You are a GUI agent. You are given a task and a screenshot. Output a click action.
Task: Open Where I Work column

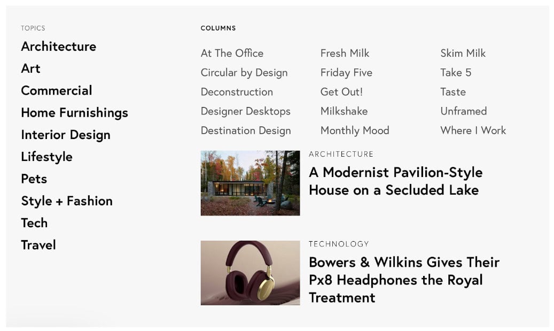coord(473,130)
